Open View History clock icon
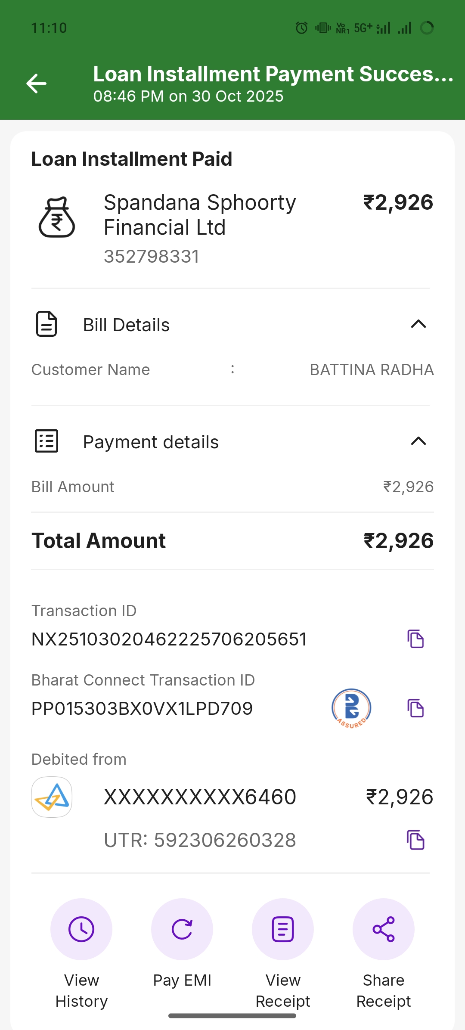465x1030 pixels. pyautogui.click(x=81, y=929)
